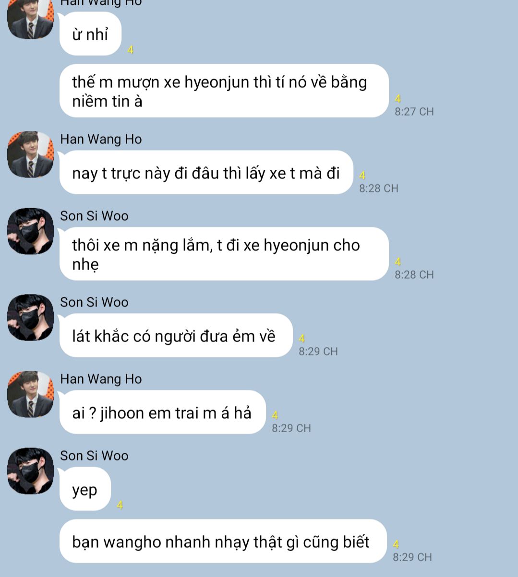Open Son Si Woo's avatar beside 'lát khắc' message
This screenshot has width=518, height=577.
click(x=30, y=318)
